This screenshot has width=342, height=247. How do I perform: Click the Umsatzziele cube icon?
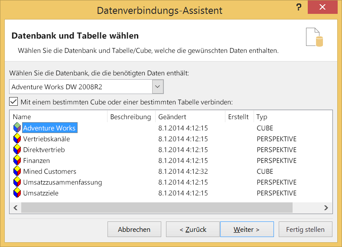17,193
